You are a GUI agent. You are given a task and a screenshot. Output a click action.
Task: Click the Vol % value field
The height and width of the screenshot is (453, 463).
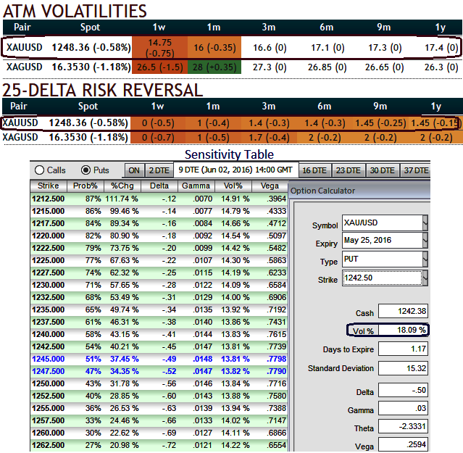point(404,331)
